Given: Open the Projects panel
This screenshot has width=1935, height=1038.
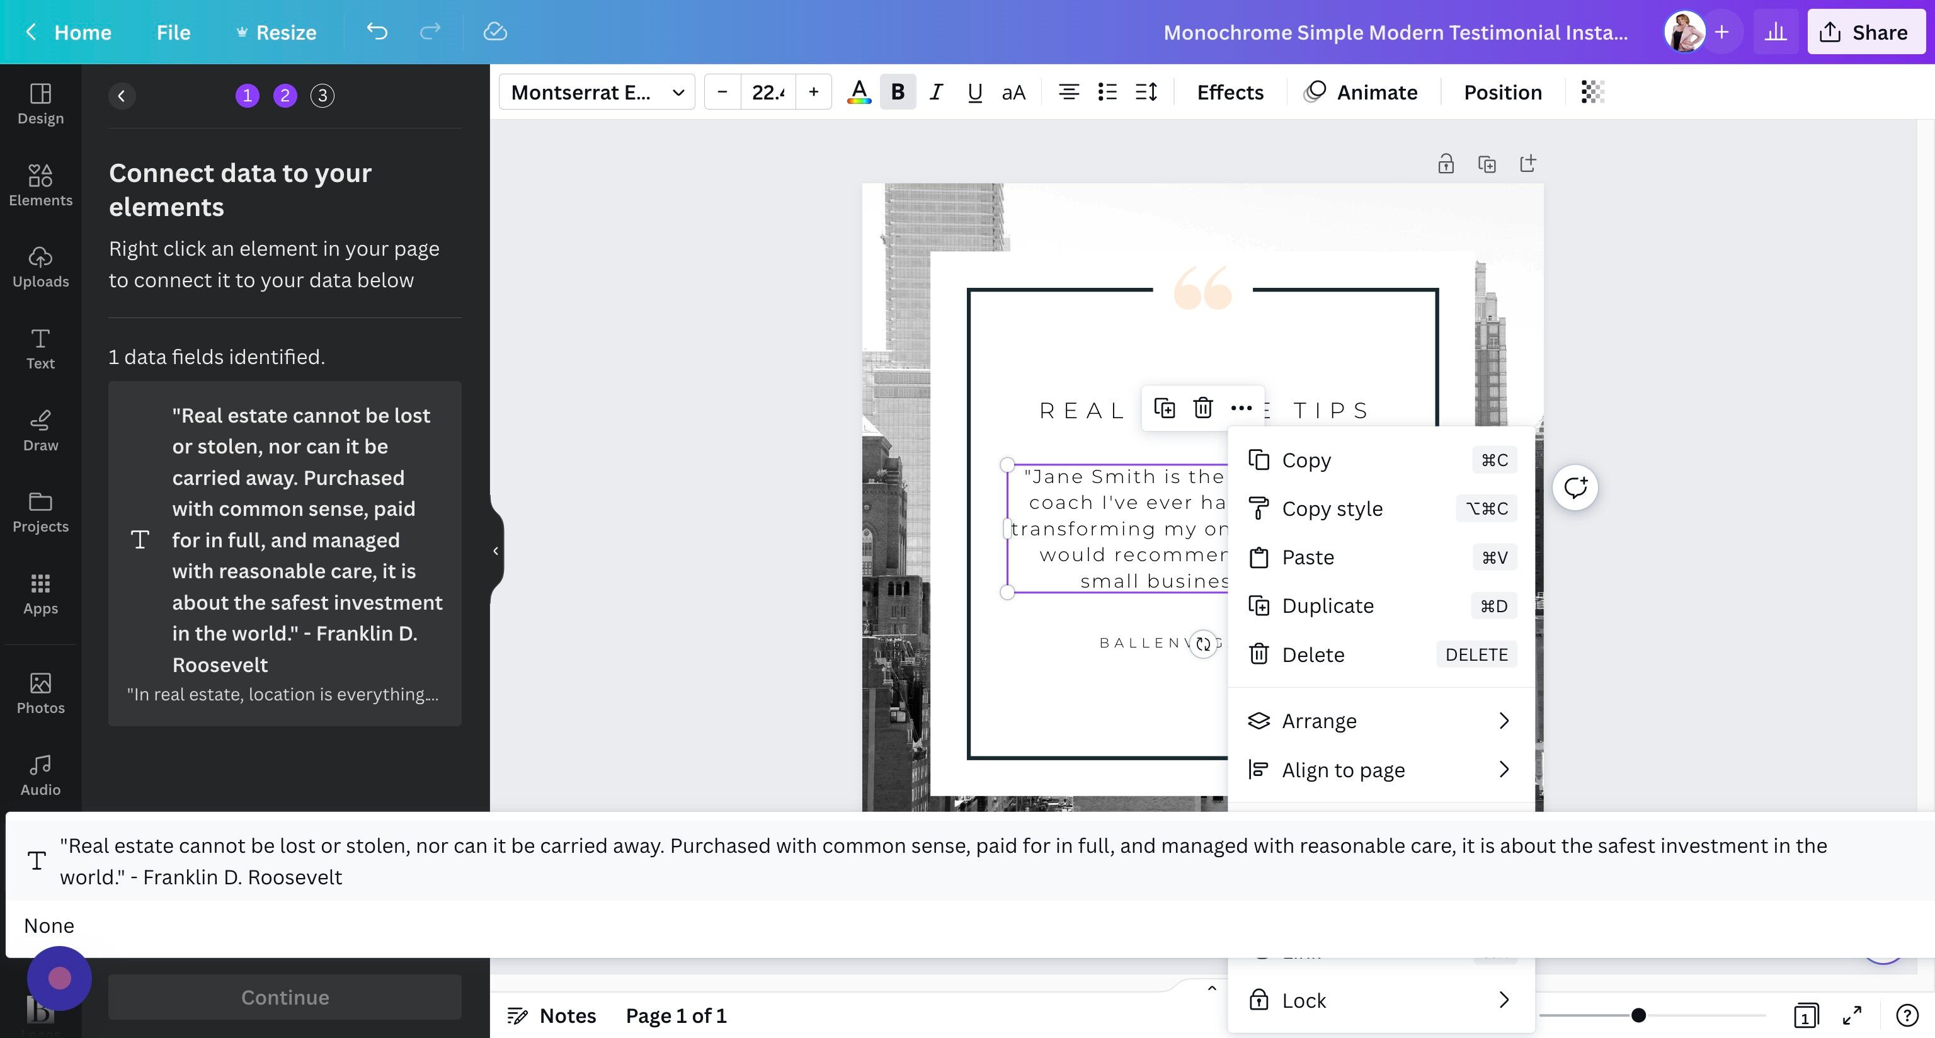Looking at the screenshot, I should pyautogui.click(x=40, y=512).
